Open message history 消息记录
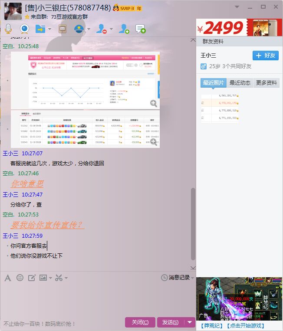Screen dimensions: 283x331 [175, 277]
